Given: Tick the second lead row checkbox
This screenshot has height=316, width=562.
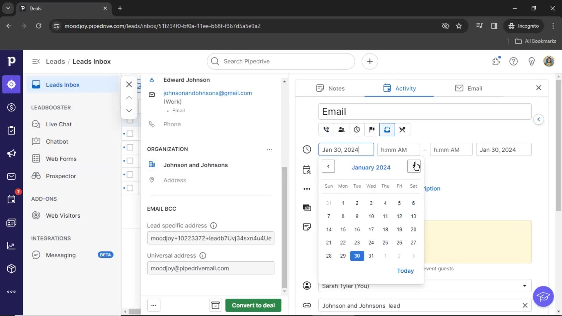Looking at the screenshot, I should click(x=130, y=147).
